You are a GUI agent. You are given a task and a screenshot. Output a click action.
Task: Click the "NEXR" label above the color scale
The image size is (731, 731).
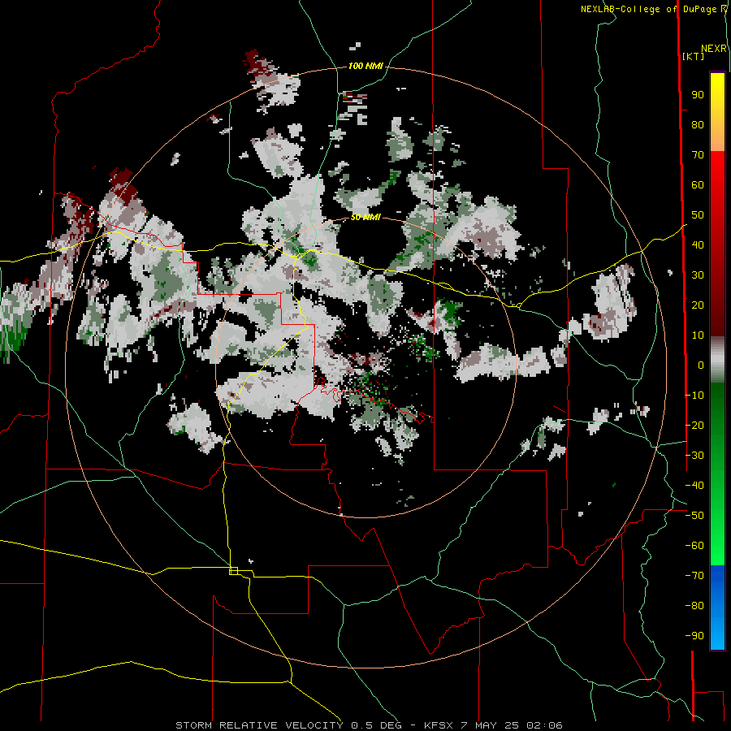(714, 49)
